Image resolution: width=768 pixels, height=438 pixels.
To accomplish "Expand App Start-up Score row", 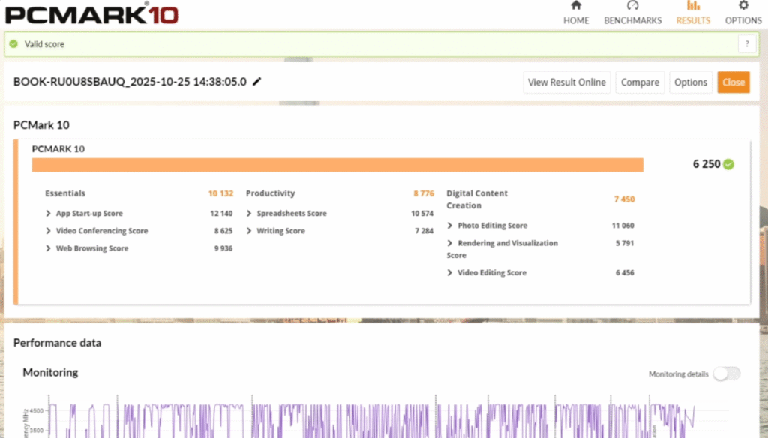I will (49, 214).
